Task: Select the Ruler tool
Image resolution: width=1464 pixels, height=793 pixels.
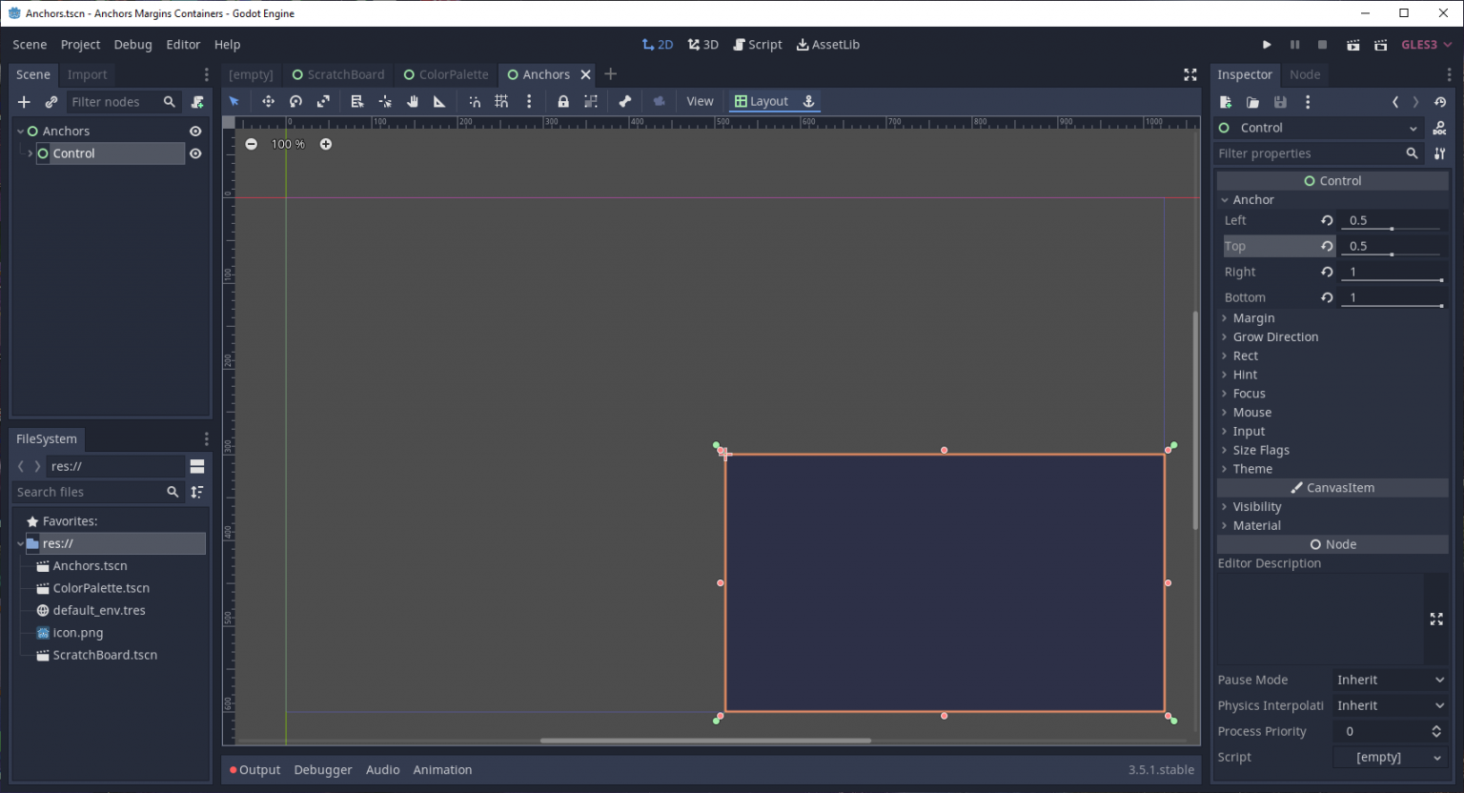Action: pos(438,101)
